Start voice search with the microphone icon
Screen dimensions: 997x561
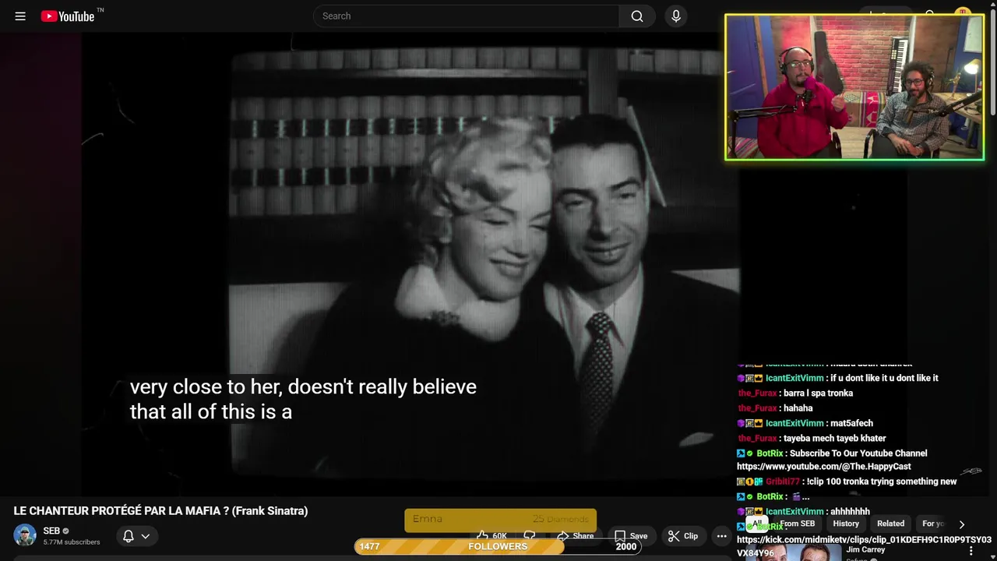[x=676, y=16]
